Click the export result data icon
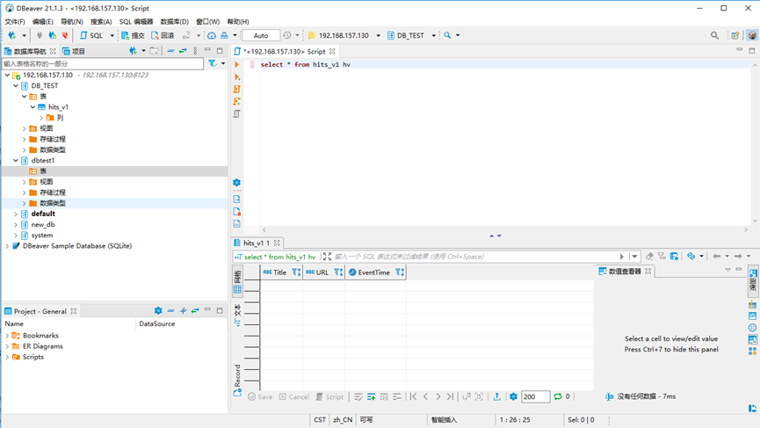Viewport: 760px width, 428px height. pyautogui.click(x=496, y=396)
